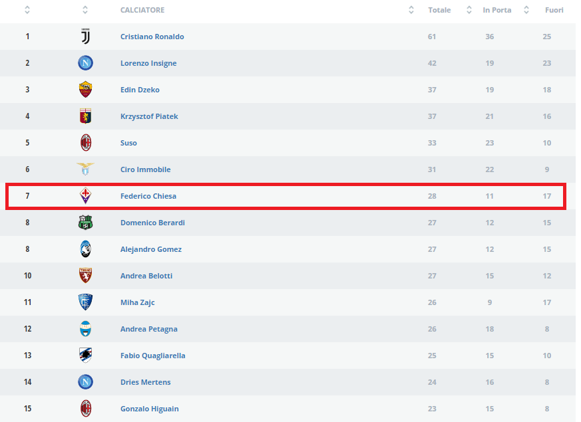
Task: Click the Genoa crest beside Krzysztof Piatek
Action: (x=86, y=116)
